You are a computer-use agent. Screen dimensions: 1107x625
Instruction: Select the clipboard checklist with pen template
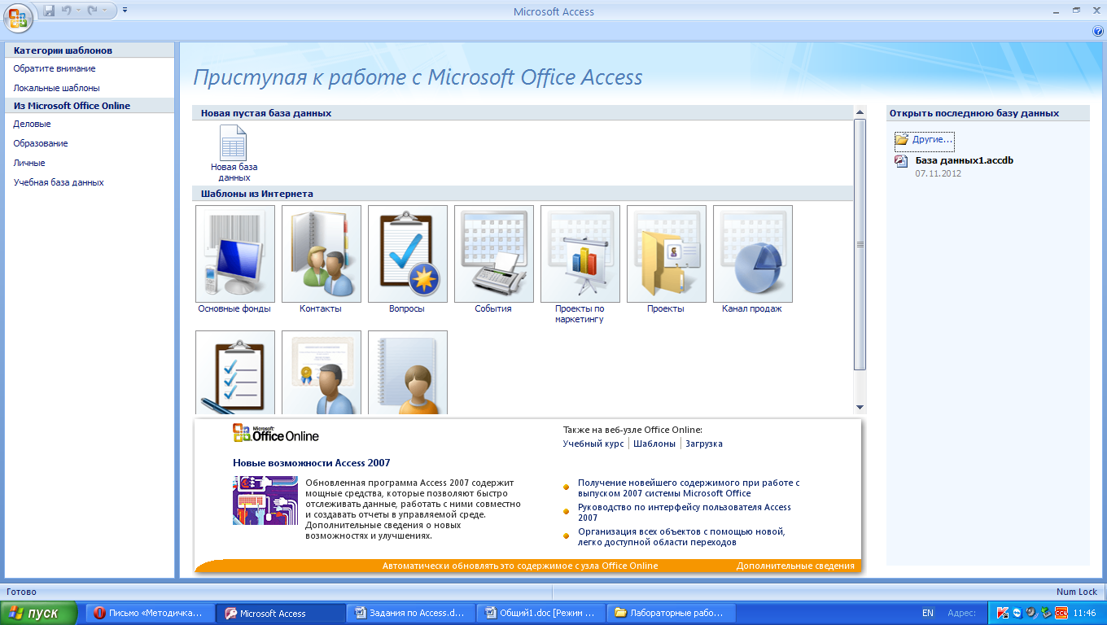[x=235, y=373]
